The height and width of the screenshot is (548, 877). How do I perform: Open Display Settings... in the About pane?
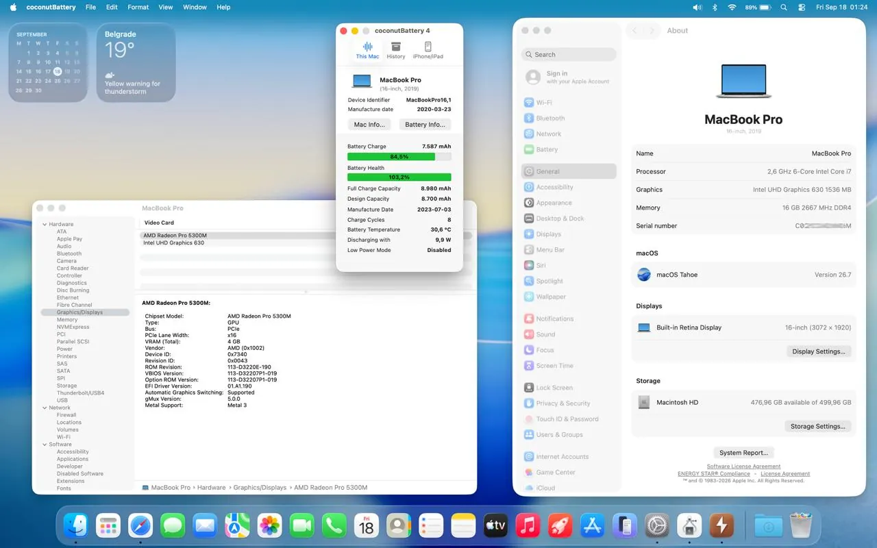(x=819, y=351)
